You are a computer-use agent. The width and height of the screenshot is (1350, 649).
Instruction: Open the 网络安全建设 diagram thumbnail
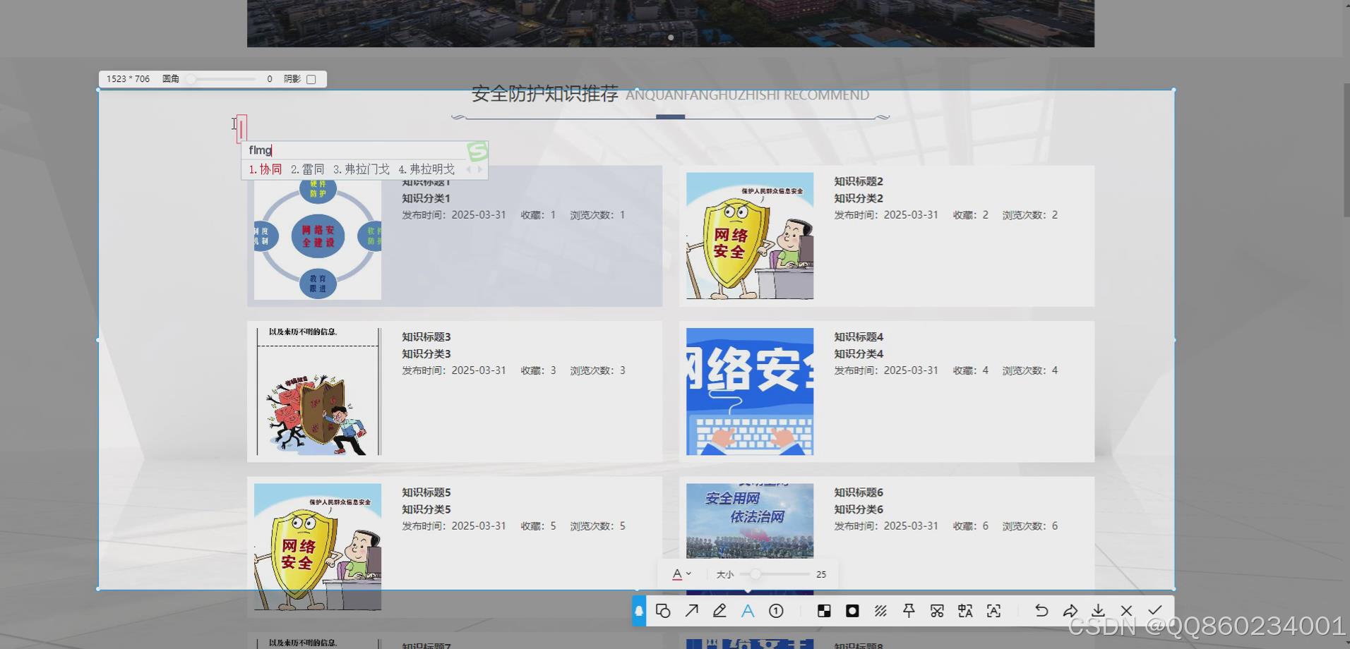tap(318, 240)
